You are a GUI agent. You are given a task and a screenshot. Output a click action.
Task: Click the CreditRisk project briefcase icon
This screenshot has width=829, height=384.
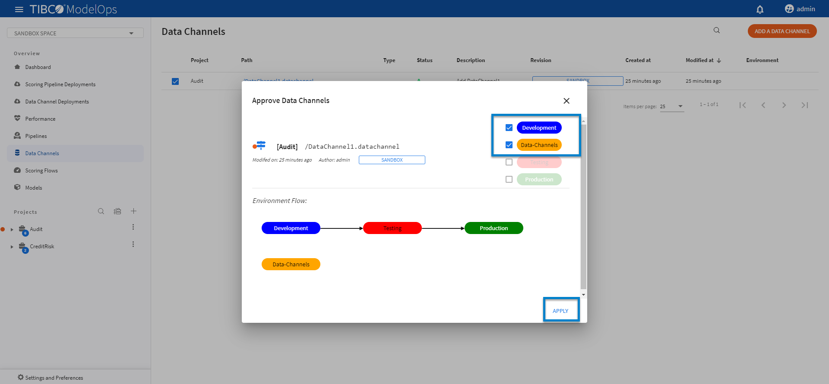pyautogui.click(x=23, y=247)
